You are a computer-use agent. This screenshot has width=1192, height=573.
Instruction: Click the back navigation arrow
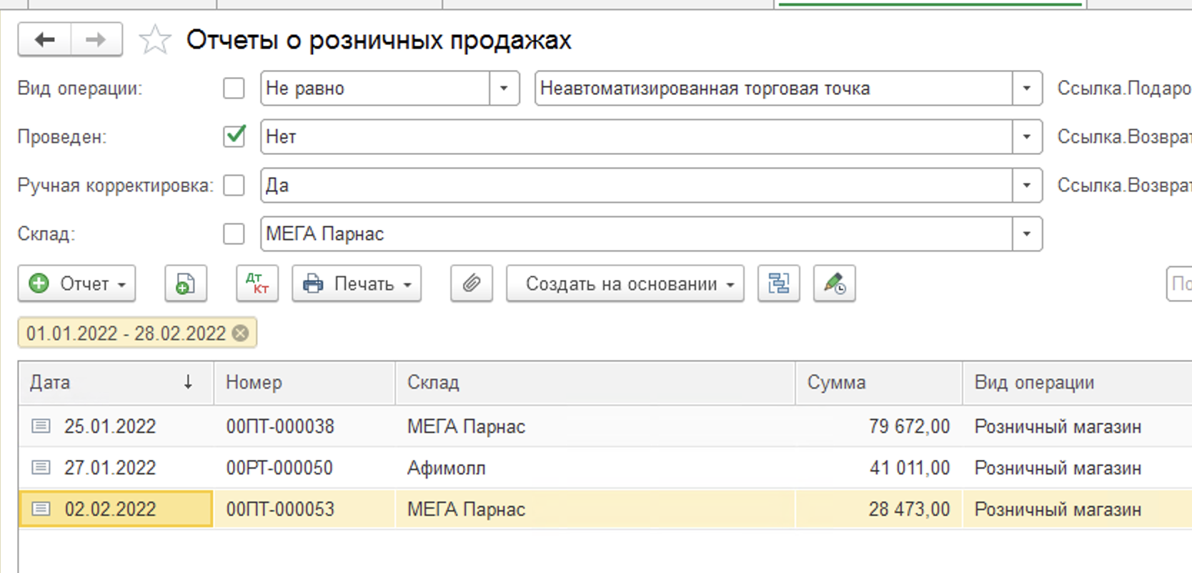[44, 40]
